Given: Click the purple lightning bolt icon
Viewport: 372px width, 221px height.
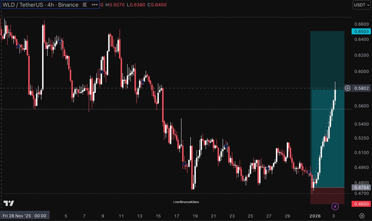Looking at the screenshot, I should tap(335, 206).
